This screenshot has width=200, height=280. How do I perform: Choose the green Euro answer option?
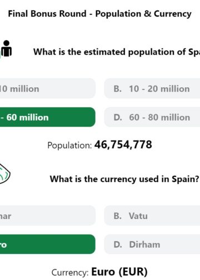click(48, 244)
